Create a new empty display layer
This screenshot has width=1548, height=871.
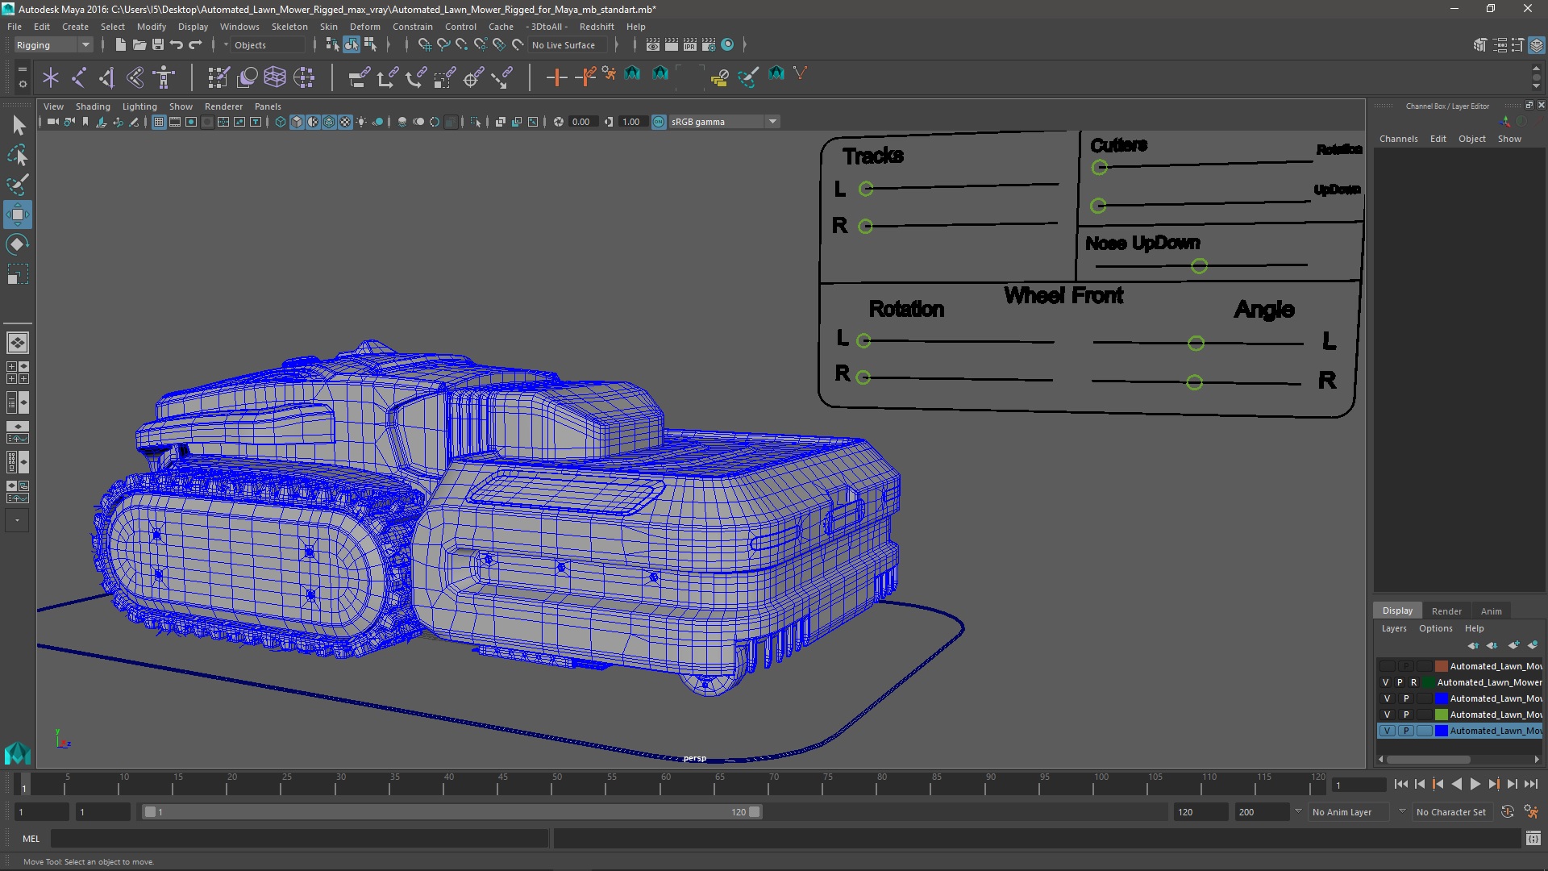(1513, 645)
